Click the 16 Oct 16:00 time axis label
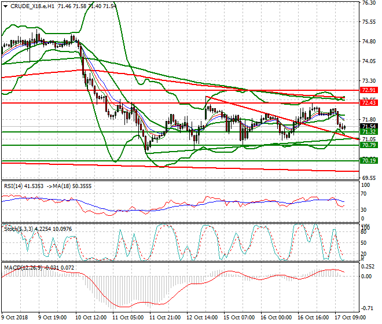The width and height of the screenshot is (382, 324). (313, 318)
